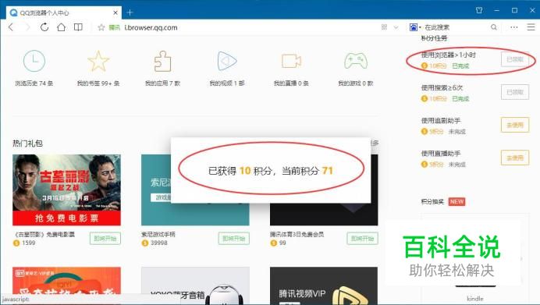Close the QQ浏览器个人中心 tab
This screenshot has height=305, width=540.
(x=115, y=12)
